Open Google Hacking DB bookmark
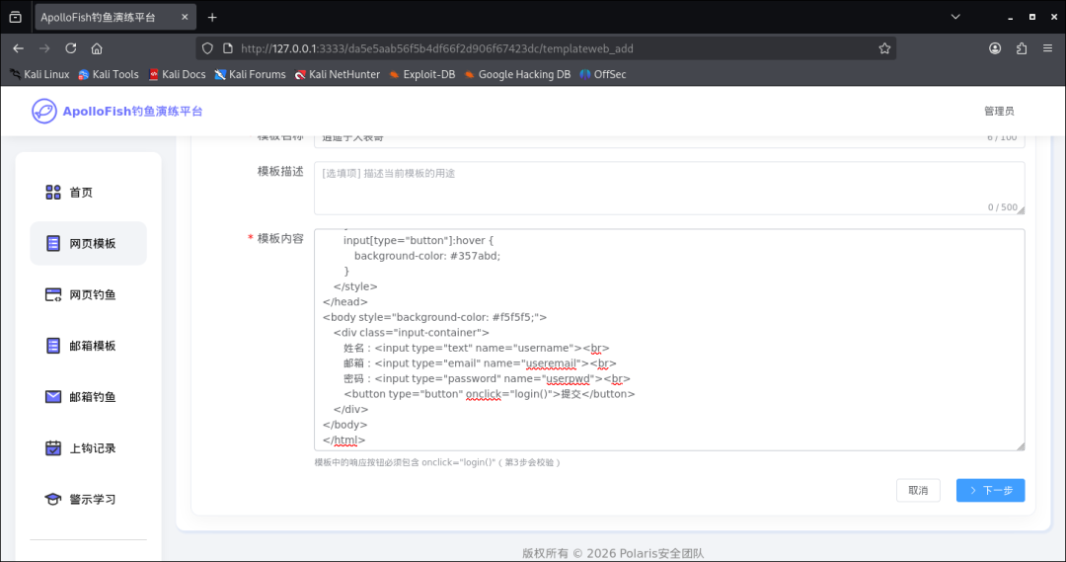 click(517, 74)
